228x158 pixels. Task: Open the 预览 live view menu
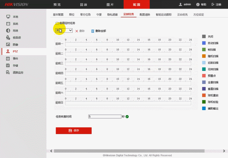57,5
